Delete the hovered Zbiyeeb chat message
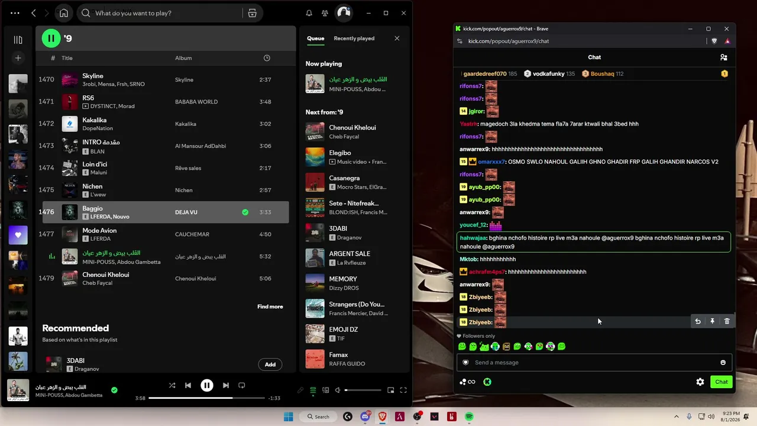 [727, 321]
